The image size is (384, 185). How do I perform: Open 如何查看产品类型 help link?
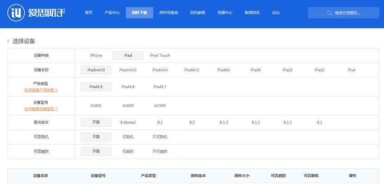click(41, 90)
